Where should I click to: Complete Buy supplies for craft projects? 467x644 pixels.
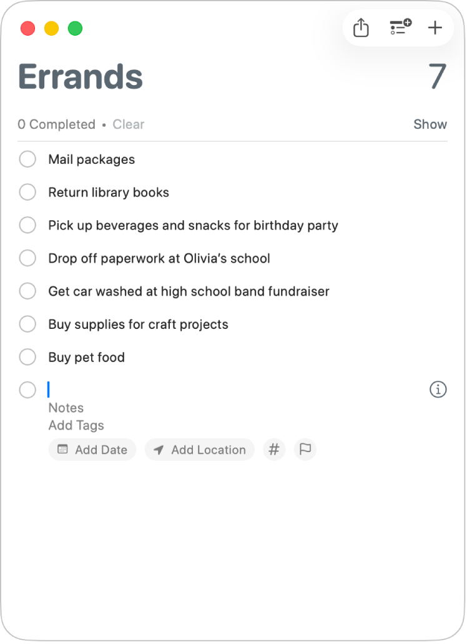pos(27,324)
